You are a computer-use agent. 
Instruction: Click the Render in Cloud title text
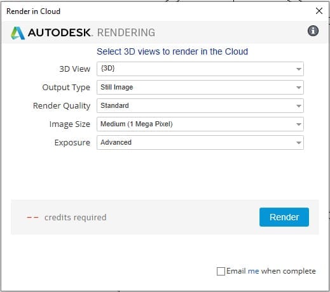coord(33,11)
